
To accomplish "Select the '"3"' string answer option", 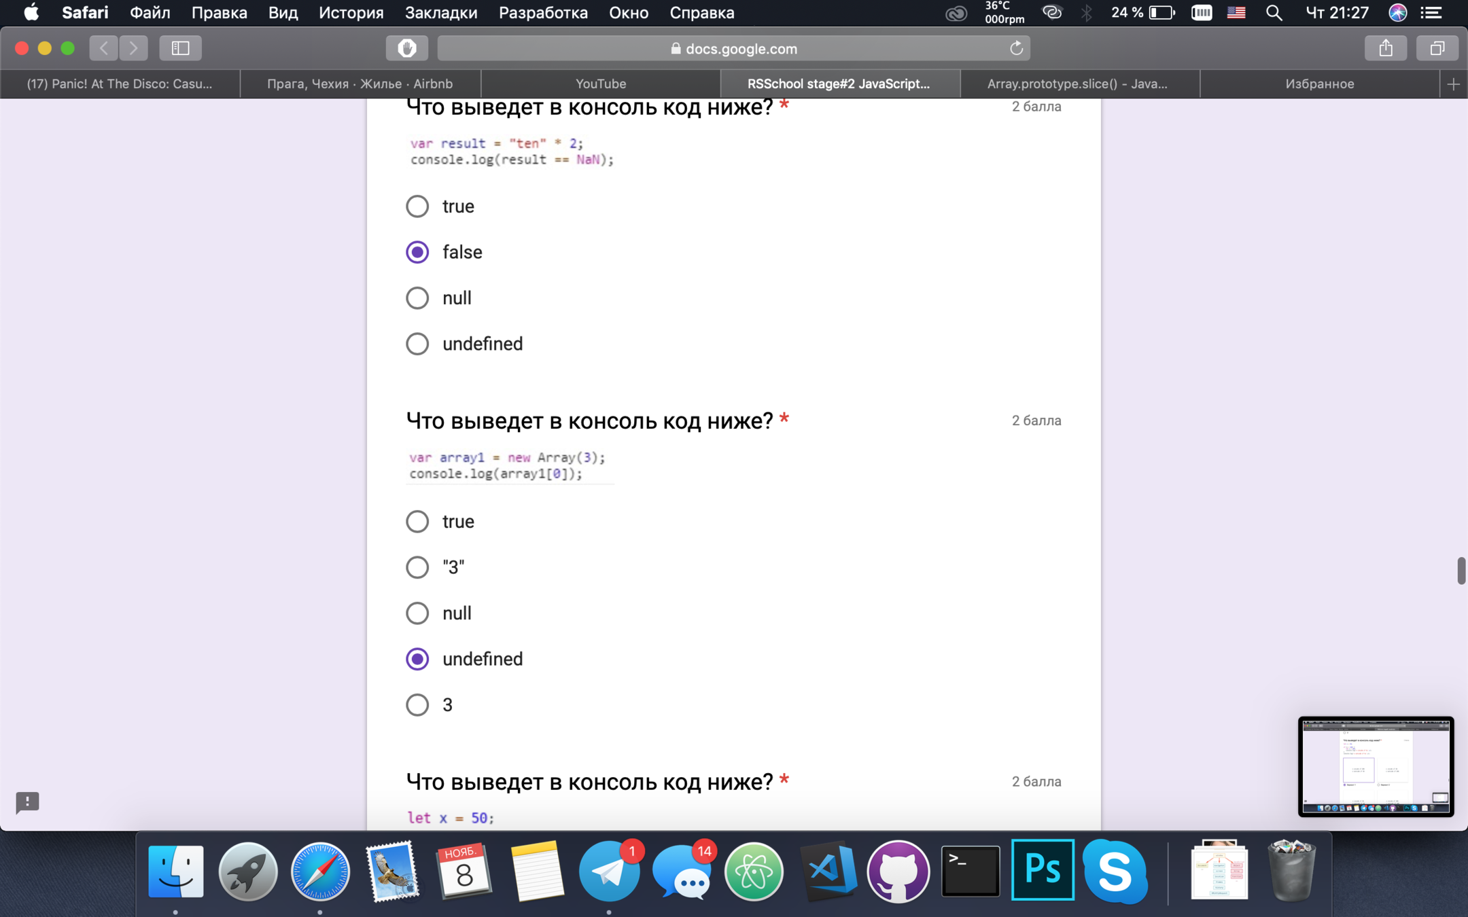I will click(x=417, y=567).
